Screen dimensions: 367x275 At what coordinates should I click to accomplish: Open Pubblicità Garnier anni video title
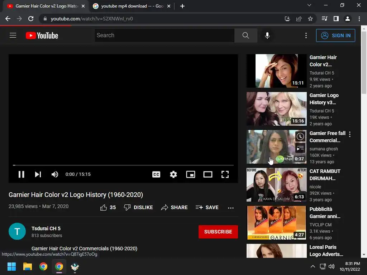coord(325,213)
